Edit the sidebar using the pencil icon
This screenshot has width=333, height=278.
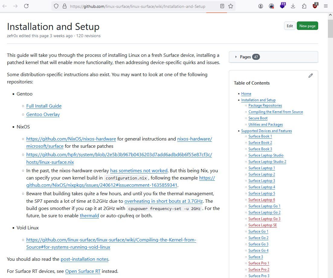[310, 76]
